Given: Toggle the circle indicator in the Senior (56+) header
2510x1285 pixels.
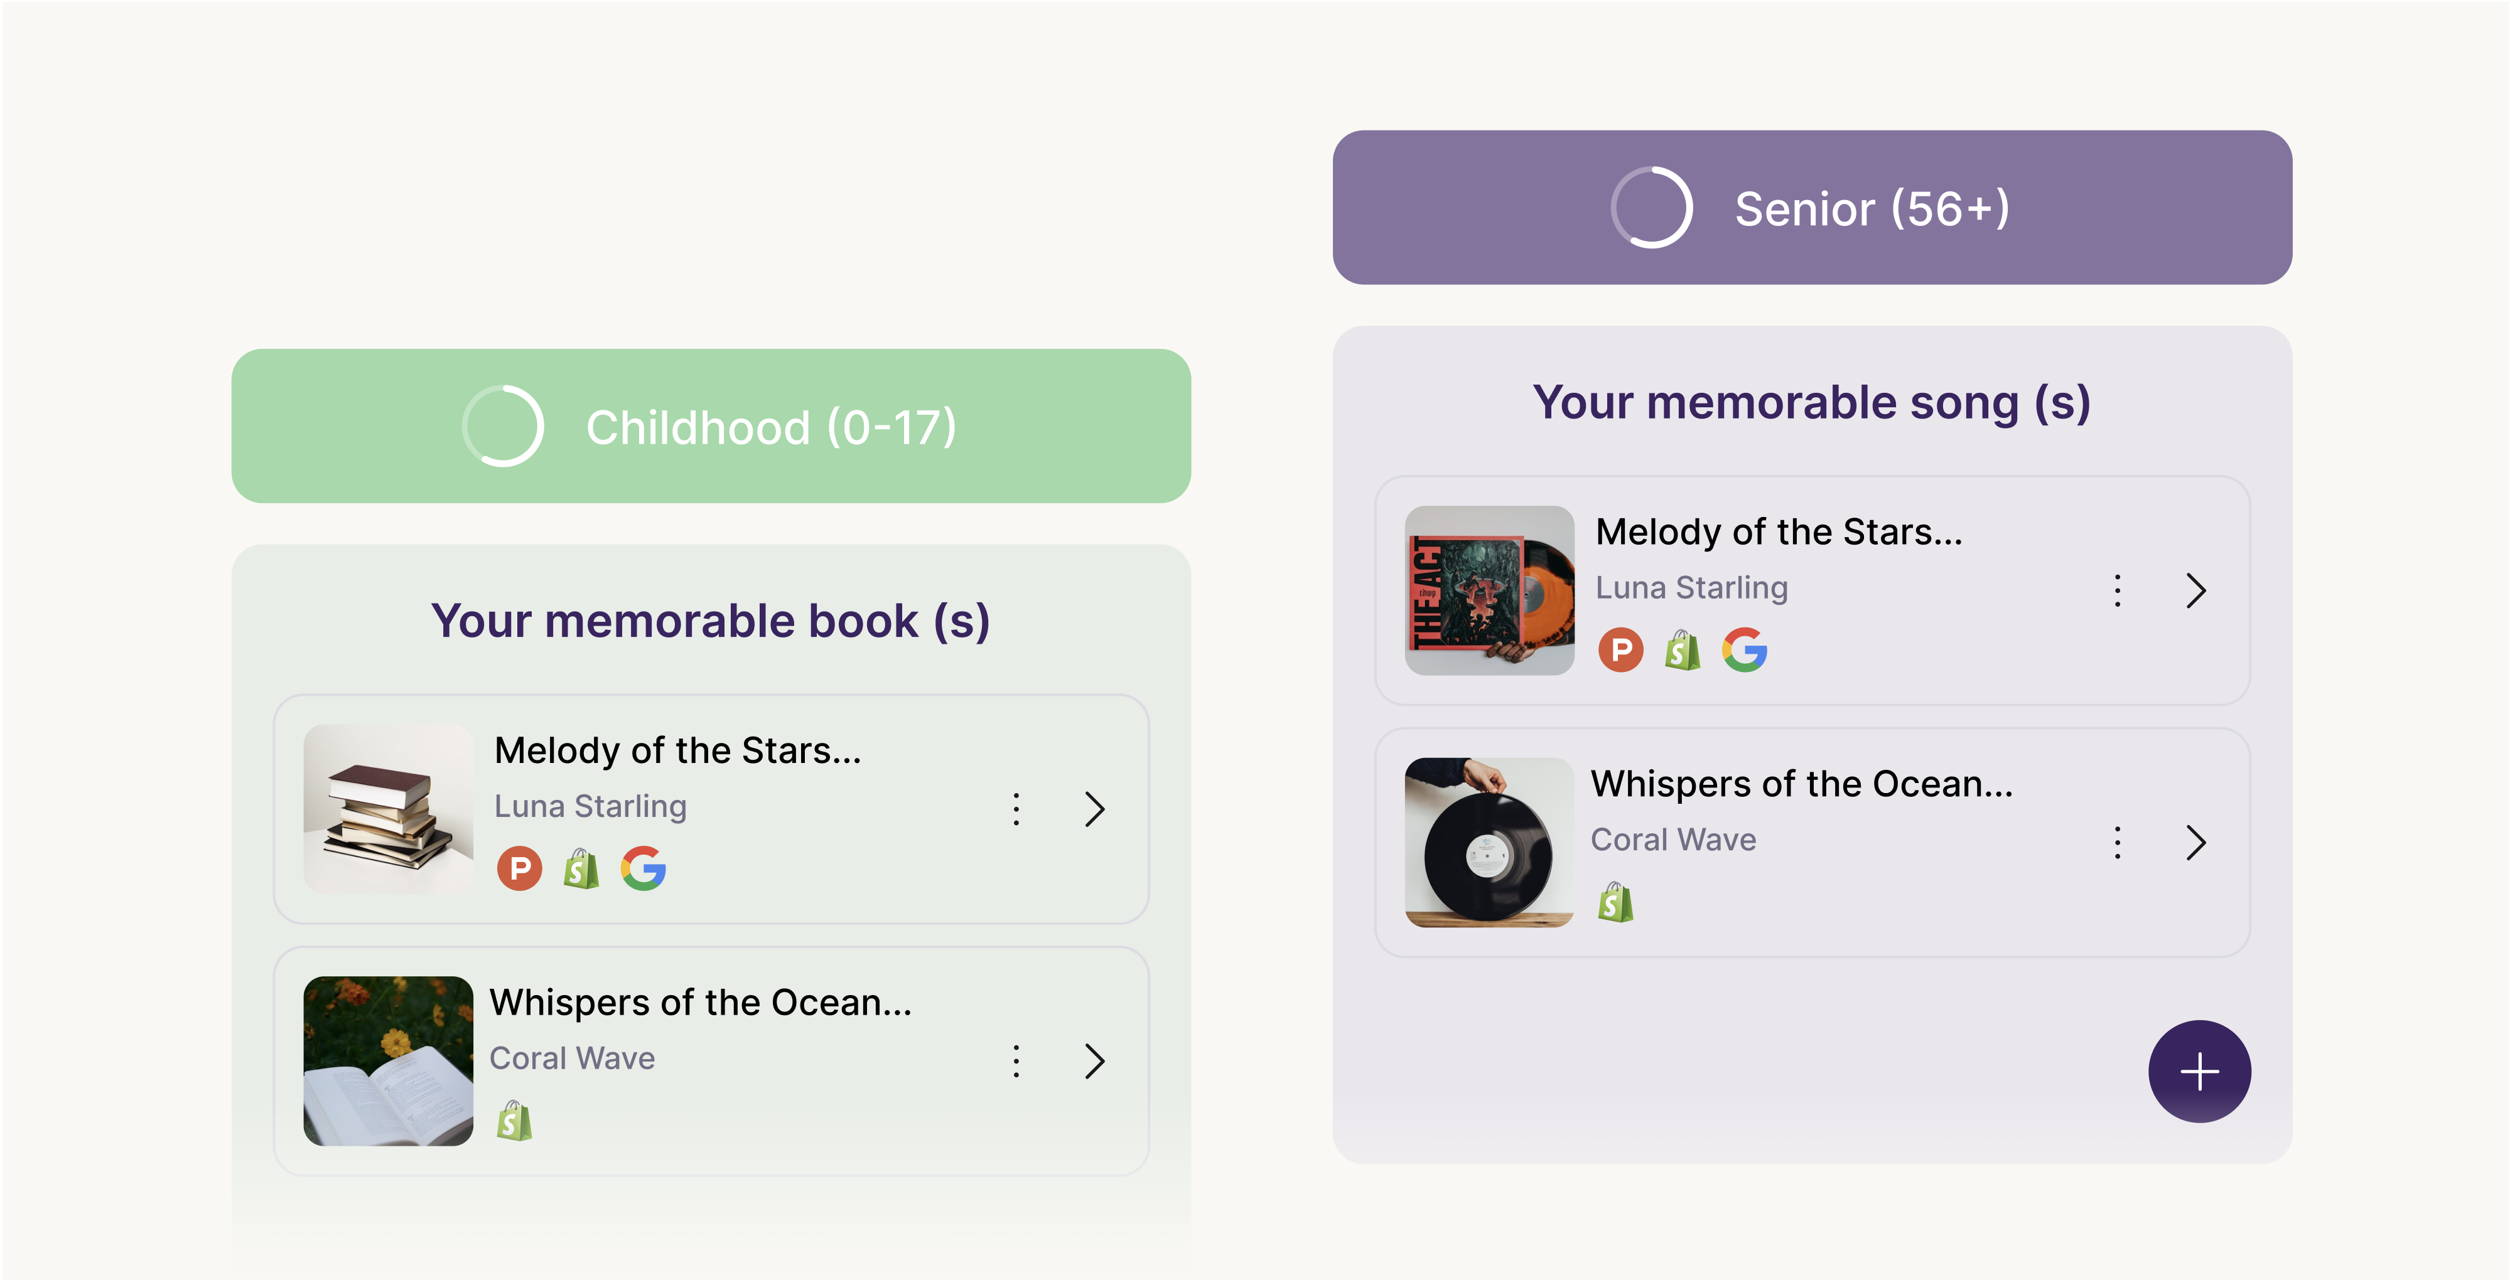Looking at the screenshot, I should (x=1652, y=207).
